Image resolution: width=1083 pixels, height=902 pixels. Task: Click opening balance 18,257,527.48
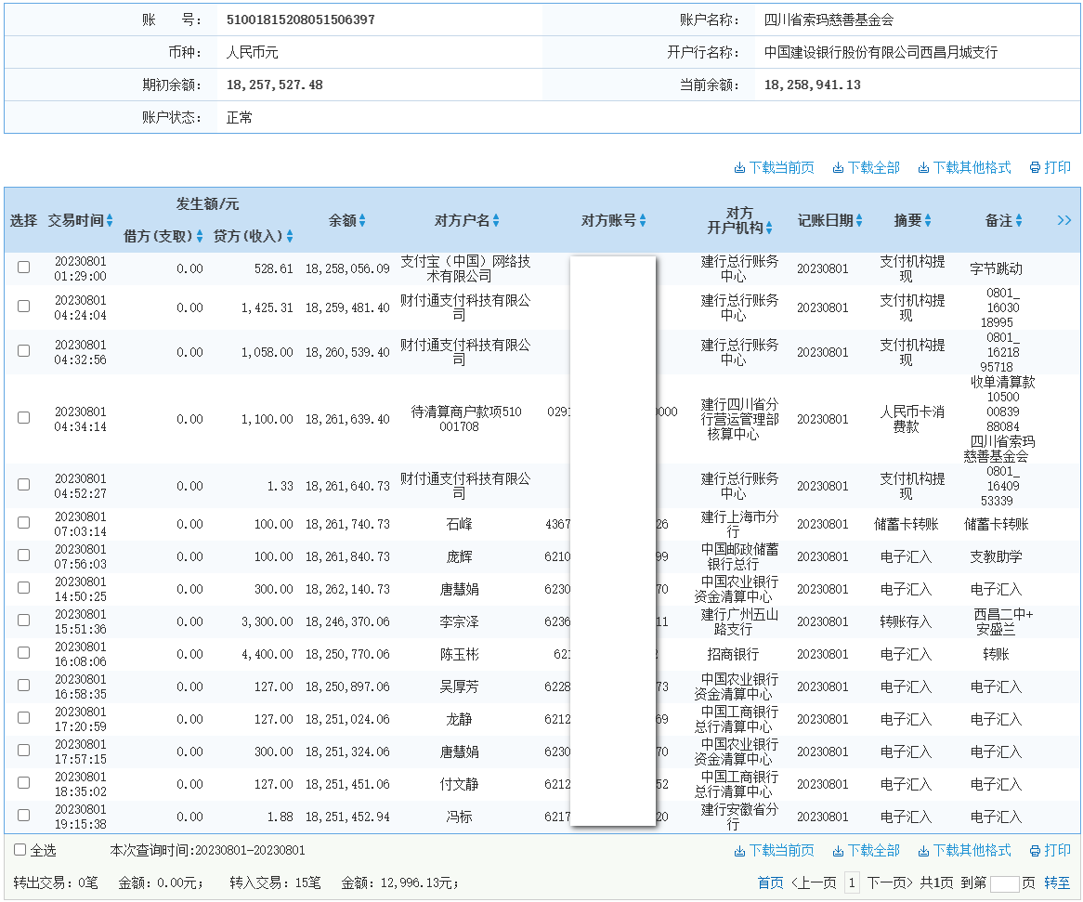(274, 85)
